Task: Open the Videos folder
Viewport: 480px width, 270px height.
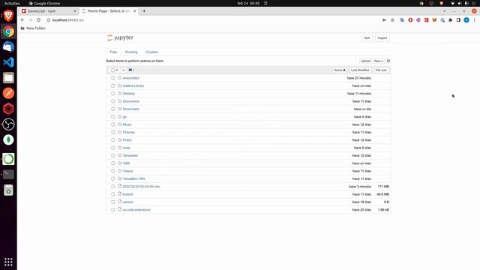Action: click(128, 171)
